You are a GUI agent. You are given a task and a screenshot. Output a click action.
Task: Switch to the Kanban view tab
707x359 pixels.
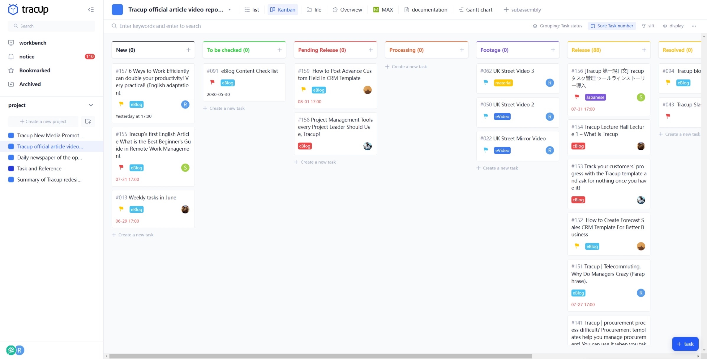pyautogui.click(x=283, y=10)
